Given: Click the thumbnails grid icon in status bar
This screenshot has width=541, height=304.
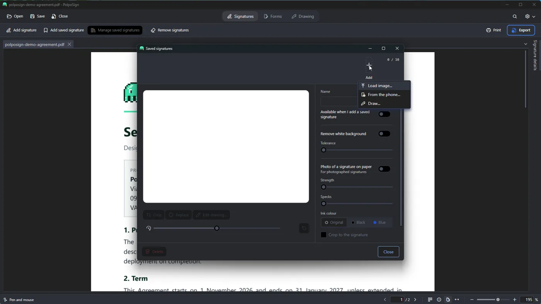Looking at the screenshot, I should click(x=430, y=300).
